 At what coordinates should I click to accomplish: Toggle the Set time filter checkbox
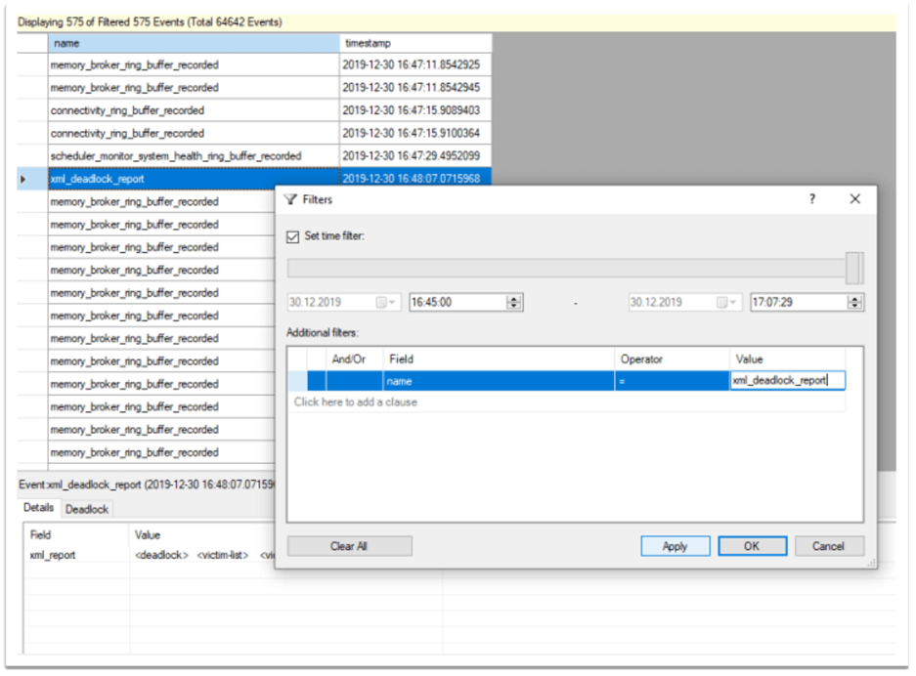292,237
